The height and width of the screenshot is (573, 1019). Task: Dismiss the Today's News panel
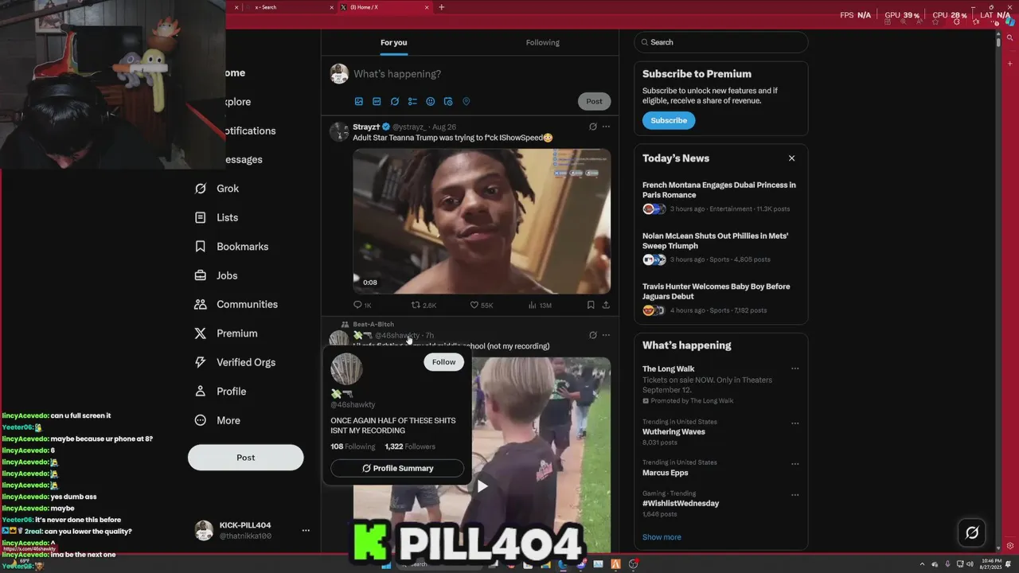[791, 158]
